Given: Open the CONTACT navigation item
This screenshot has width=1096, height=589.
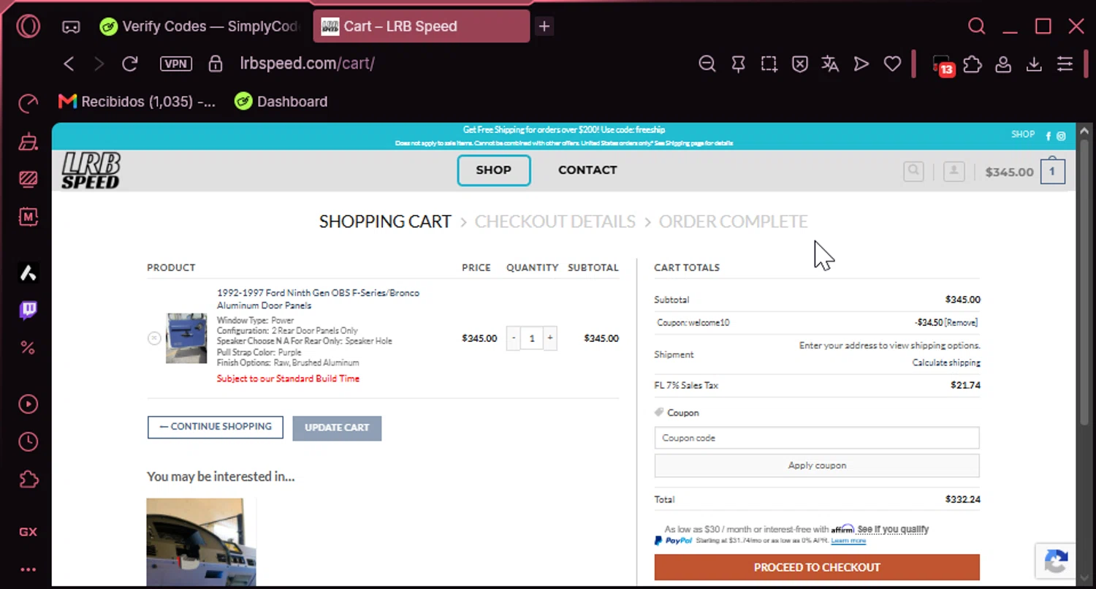Looking at the screenshot, I should pos(587,170).
